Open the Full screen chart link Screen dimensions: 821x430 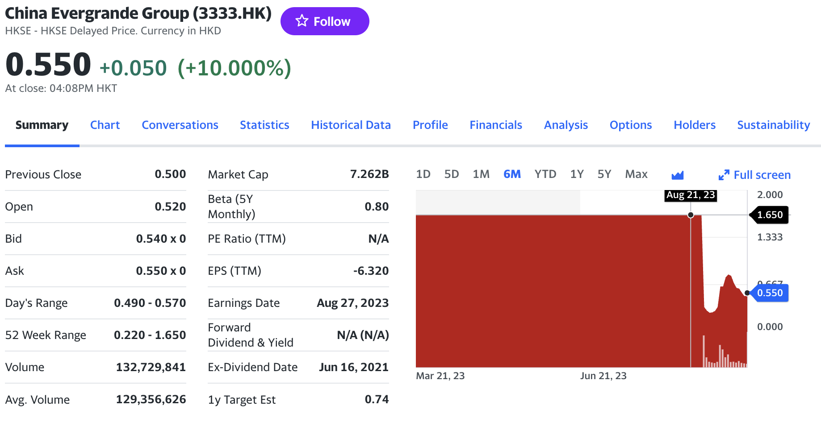pyautogui.click(x=754, y=175)
